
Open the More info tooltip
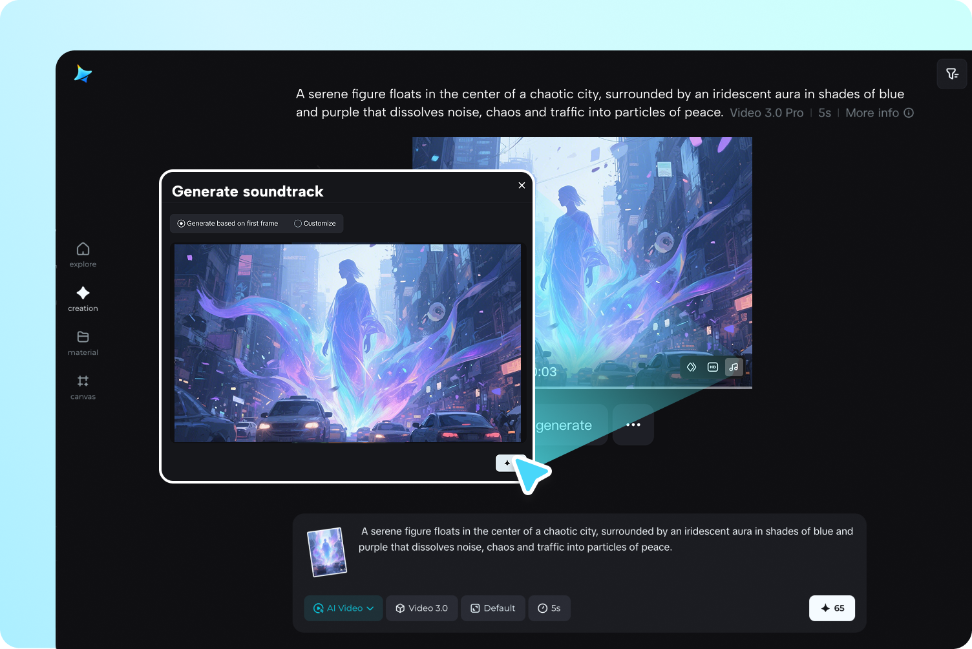coord(879,112)
